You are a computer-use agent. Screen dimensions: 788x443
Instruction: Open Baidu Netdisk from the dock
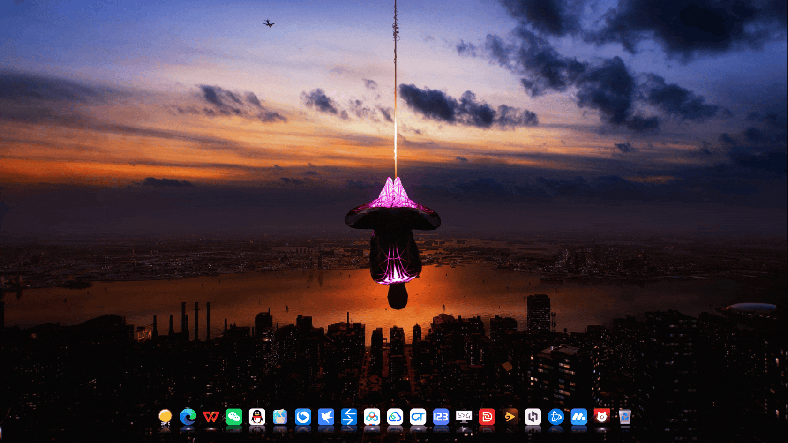click(x=372, y=417)
